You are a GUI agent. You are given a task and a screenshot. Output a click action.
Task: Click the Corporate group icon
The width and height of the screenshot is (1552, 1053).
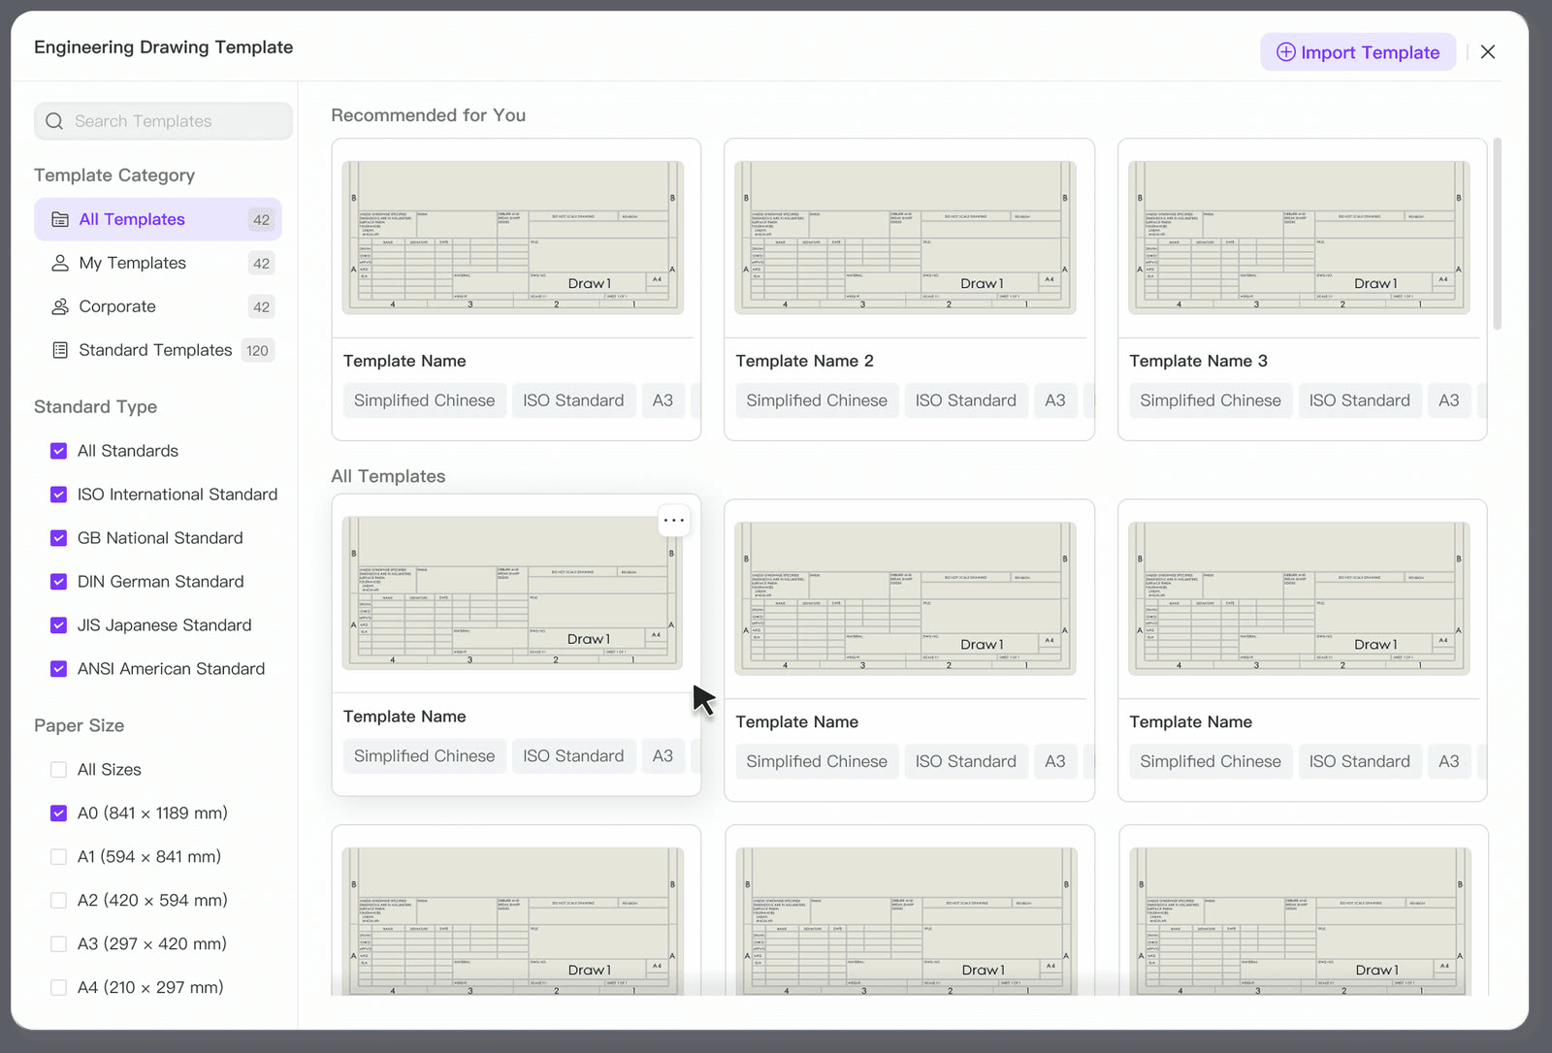click(60, 306)
